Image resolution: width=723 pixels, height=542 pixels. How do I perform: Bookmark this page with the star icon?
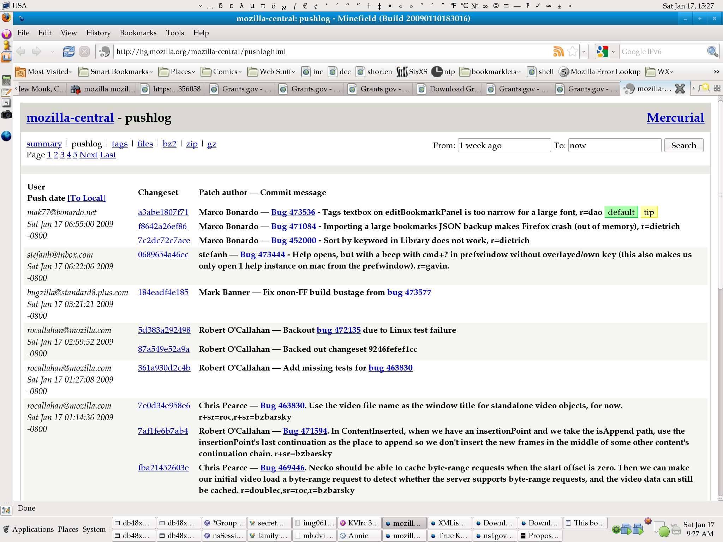pyautogui.click(x=573, y=52)
